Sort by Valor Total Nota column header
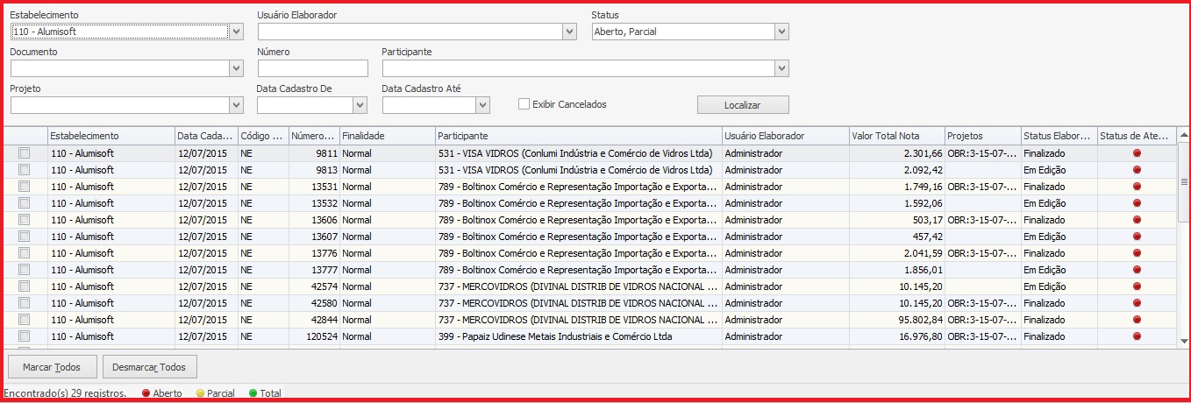 coord(895,136)
